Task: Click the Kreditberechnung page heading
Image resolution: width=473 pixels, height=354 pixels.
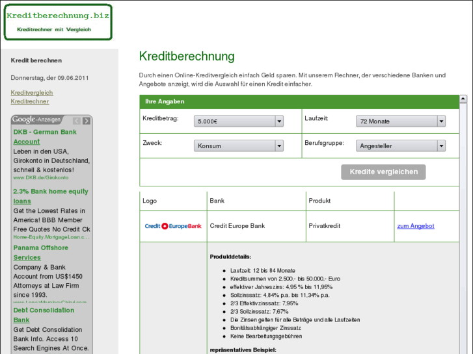Action: (x=187, y=57)
